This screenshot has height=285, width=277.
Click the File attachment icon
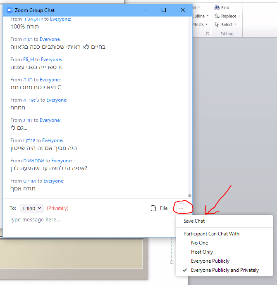153,208
